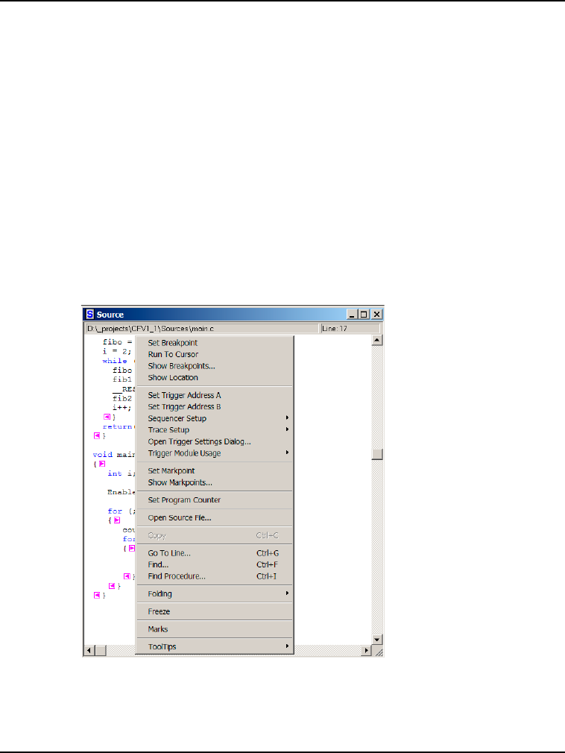Choose Open Source File... entry
This screenshot has width=565, height=753.
click(x=215, y=517)
